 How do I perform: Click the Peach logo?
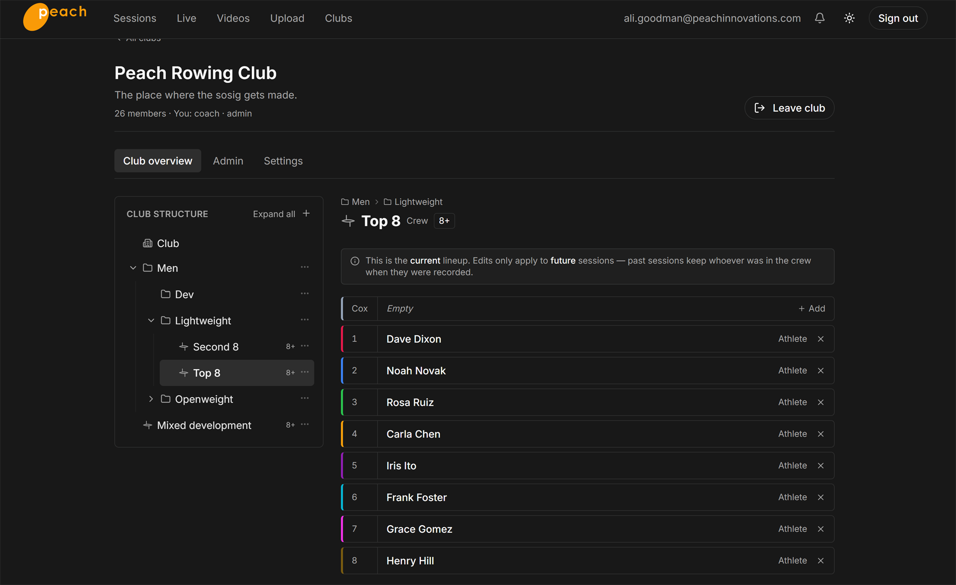tap(55, 17)
